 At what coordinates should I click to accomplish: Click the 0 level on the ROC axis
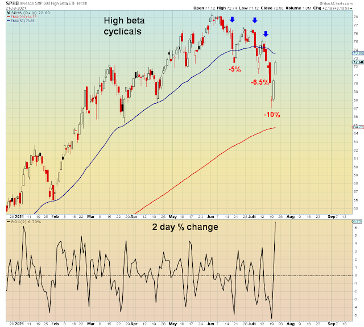point(355,275)
